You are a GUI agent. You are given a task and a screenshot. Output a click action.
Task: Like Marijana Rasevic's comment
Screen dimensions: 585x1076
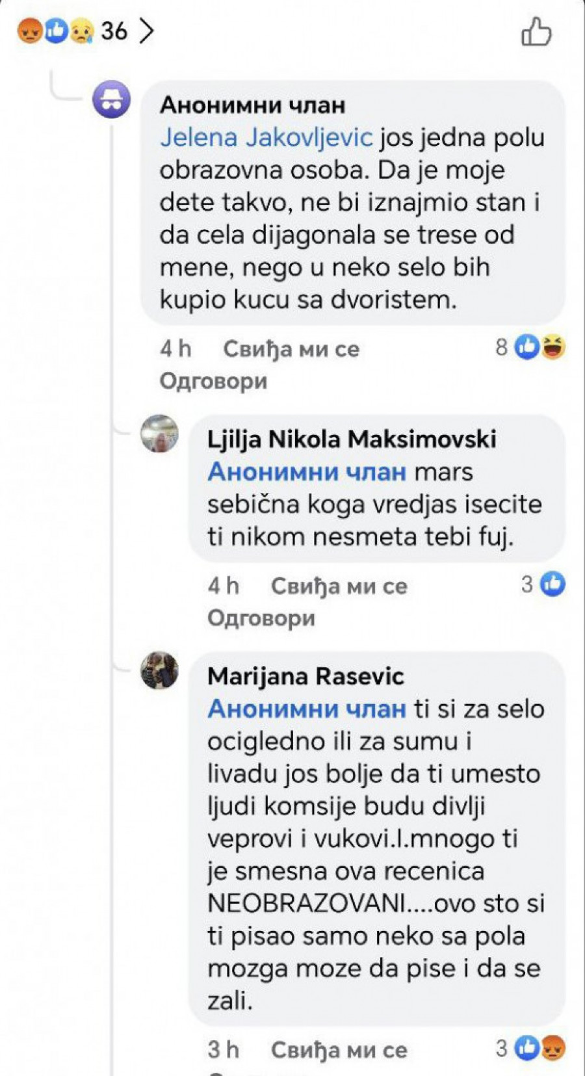point(339,1050)
